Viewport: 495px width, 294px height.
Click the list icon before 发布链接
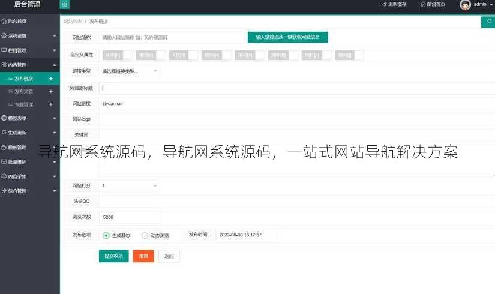tap(10, 79)
